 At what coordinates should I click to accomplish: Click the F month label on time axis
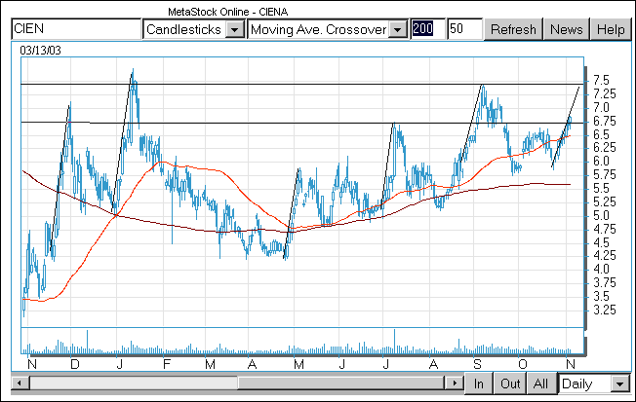point(166,365)
